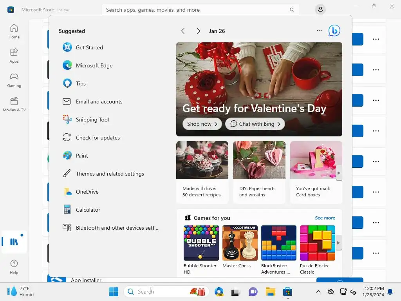Click Shop now button
The image size is (401, 301).
(x=202, y=124)
